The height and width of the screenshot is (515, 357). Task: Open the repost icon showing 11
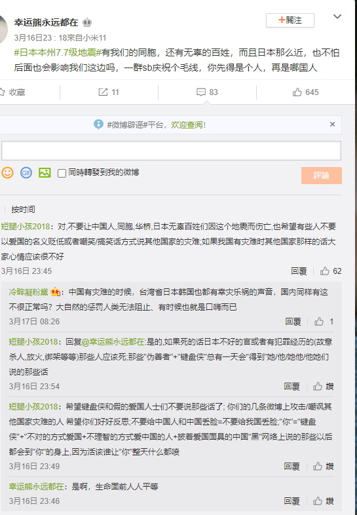click(x=109, y=92)
